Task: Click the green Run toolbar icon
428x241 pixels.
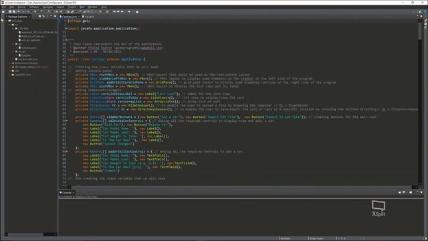Action: [35, 12]
